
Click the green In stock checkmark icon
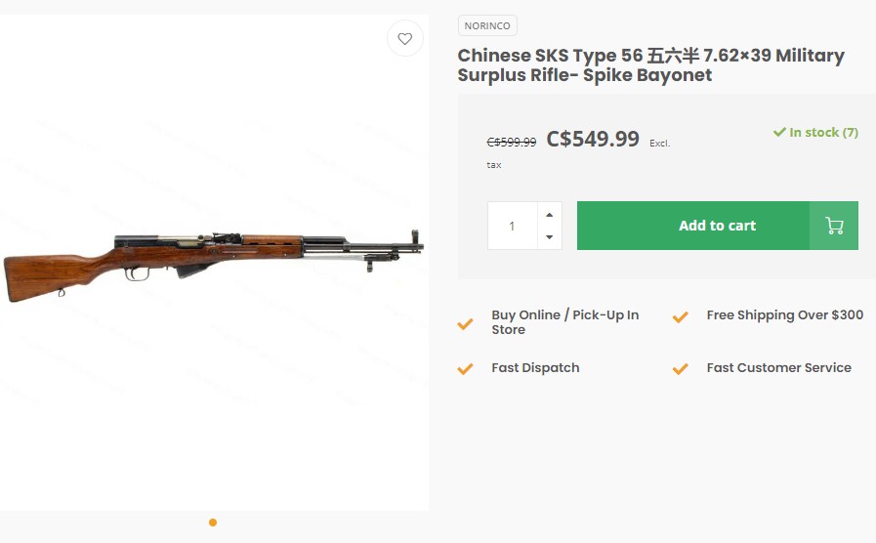(x=779, y=132)
